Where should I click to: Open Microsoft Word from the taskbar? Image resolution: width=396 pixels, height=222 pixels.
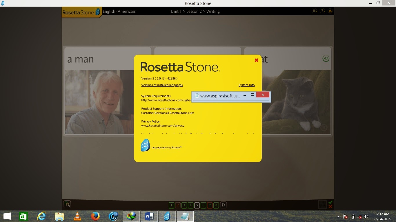click(x=149, y=216)
